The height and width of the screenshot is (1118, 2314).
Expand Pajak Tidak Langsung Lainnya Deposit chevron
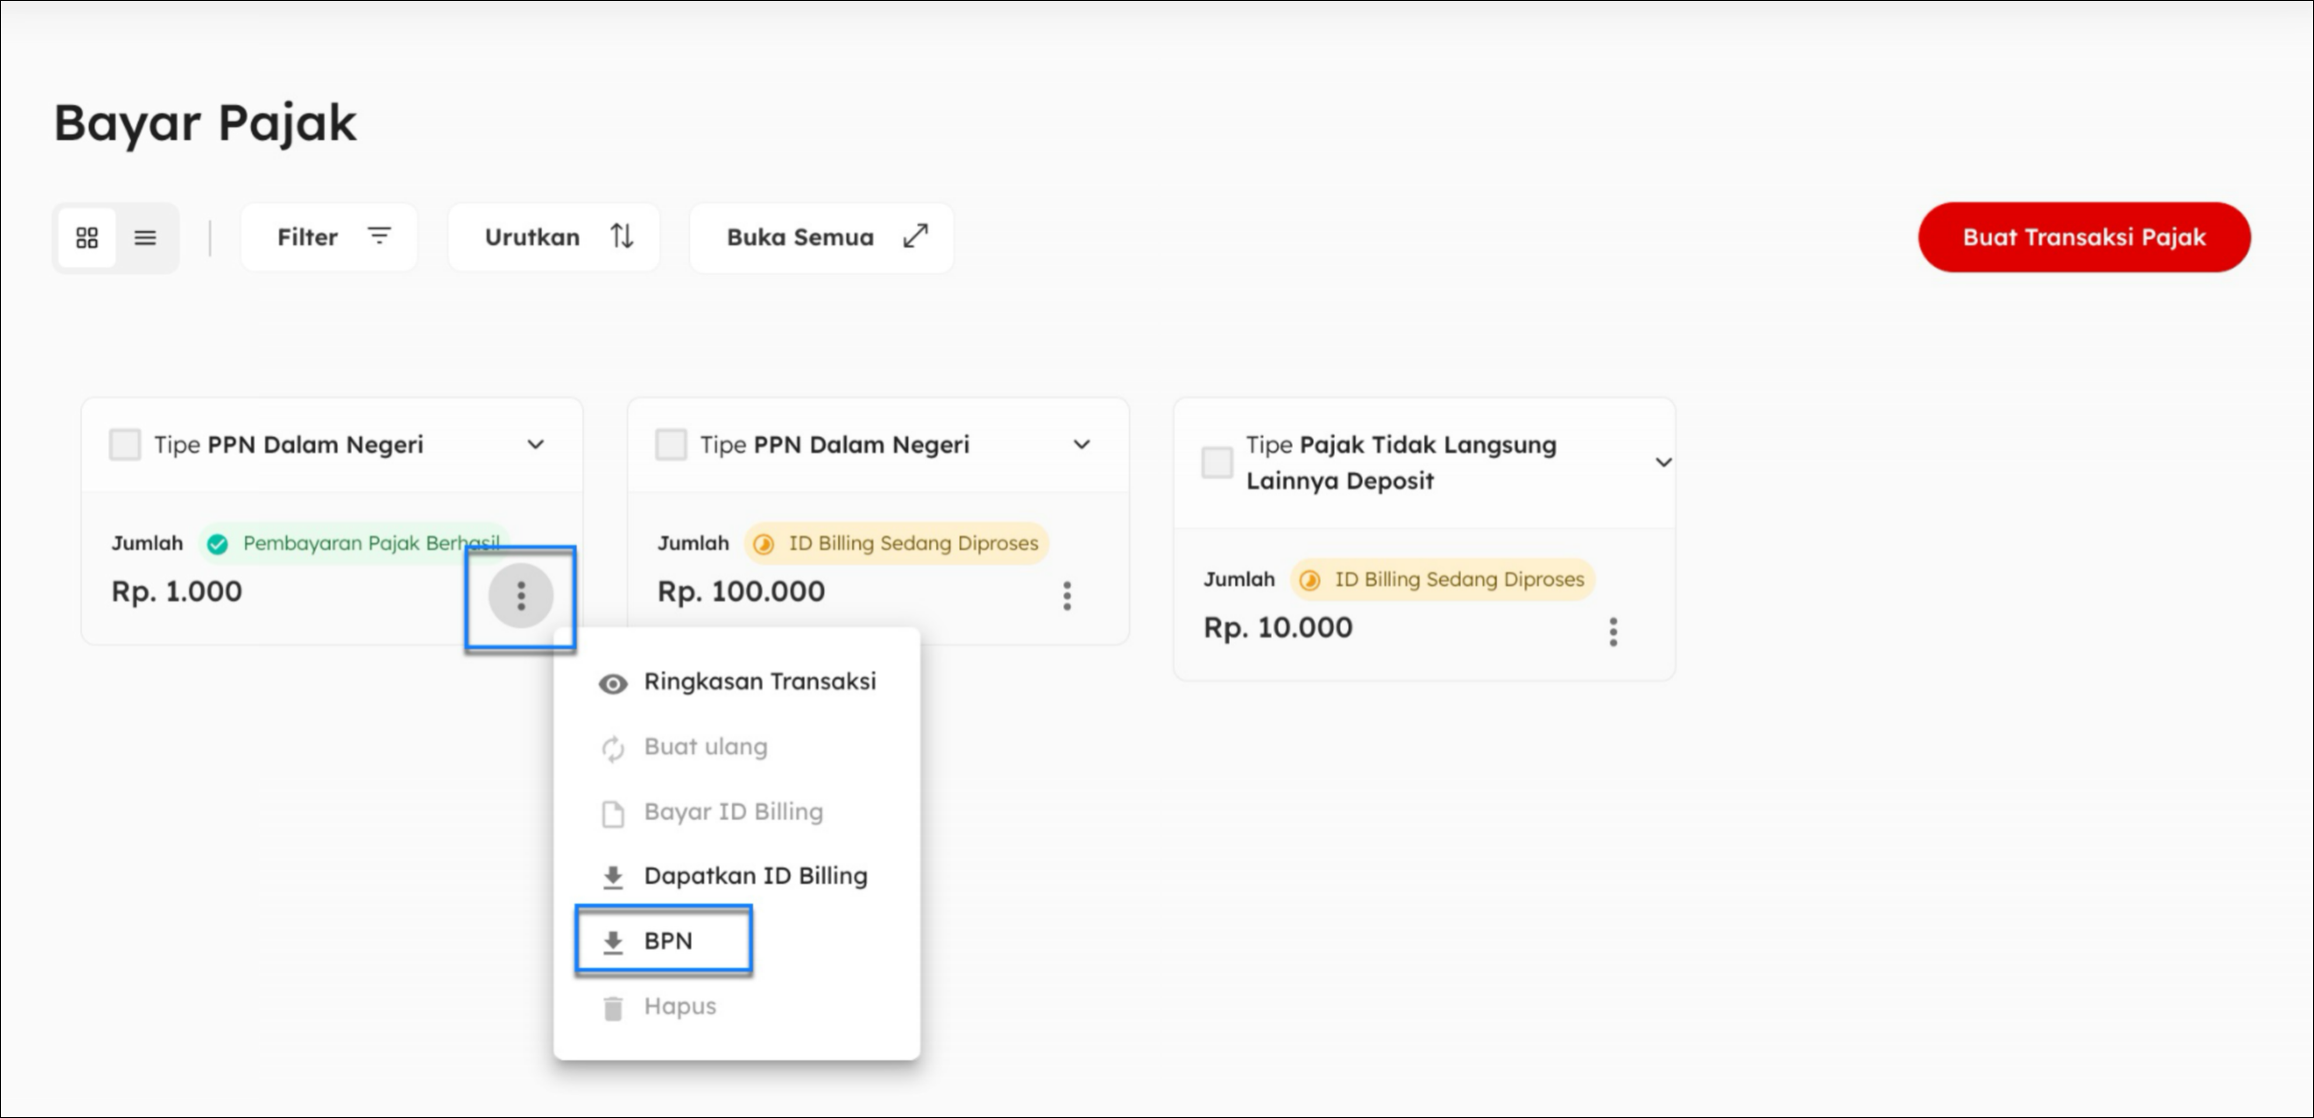coord(1663,462)
